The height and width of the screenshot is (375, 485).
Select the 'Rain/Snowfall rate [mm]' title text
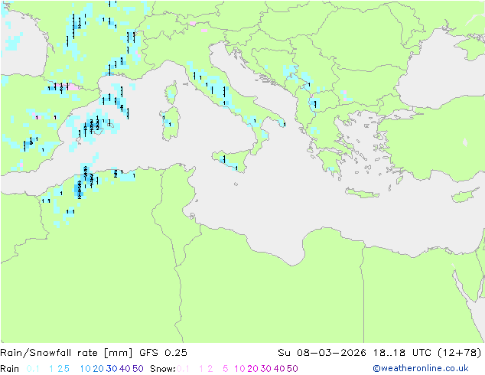[67, 353]
